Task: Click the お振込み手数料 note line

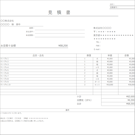Action: [x=22, y=121]
